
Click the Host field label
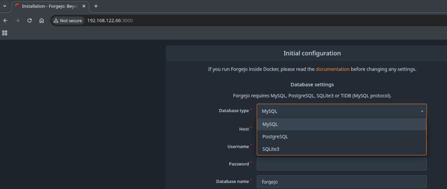[244, 129]
